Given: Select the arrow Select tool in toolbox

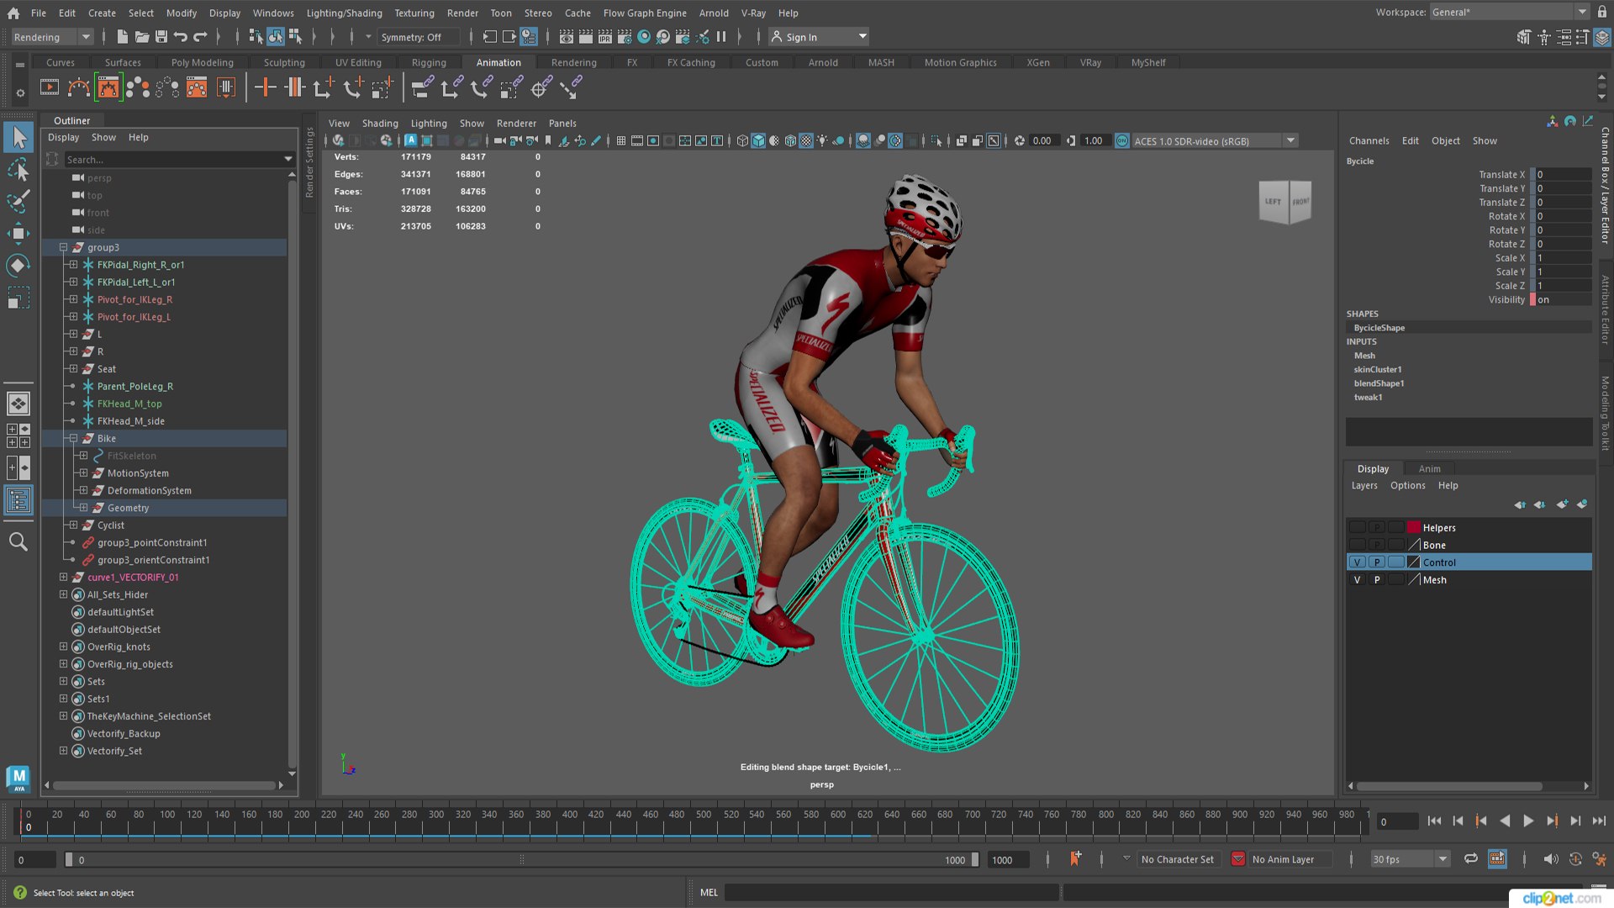Looking at the screenshot, I should pos(18,137).
